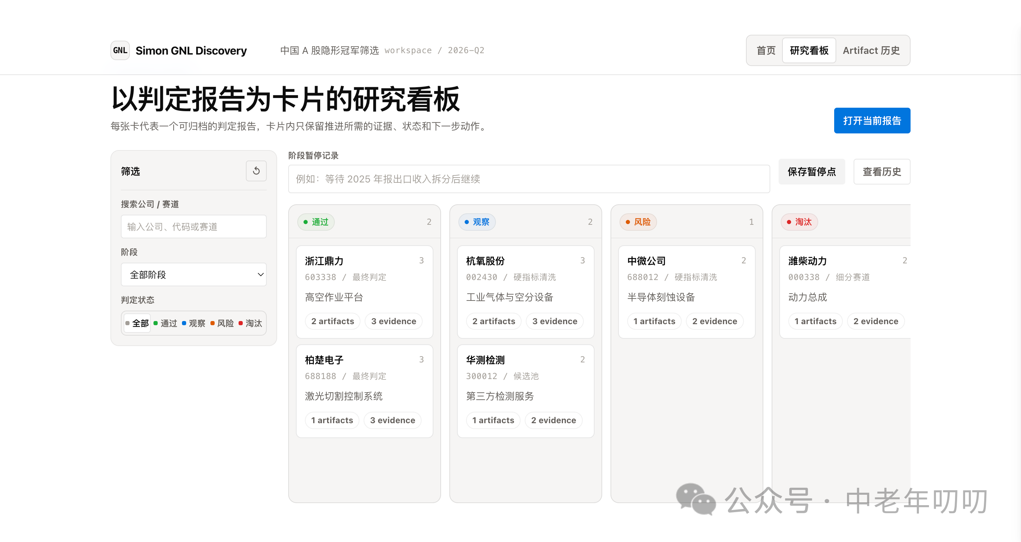Click 2 artifacts chip on 浙江鼎力
Screen dimensions: 1021x542
coord(333,321)
